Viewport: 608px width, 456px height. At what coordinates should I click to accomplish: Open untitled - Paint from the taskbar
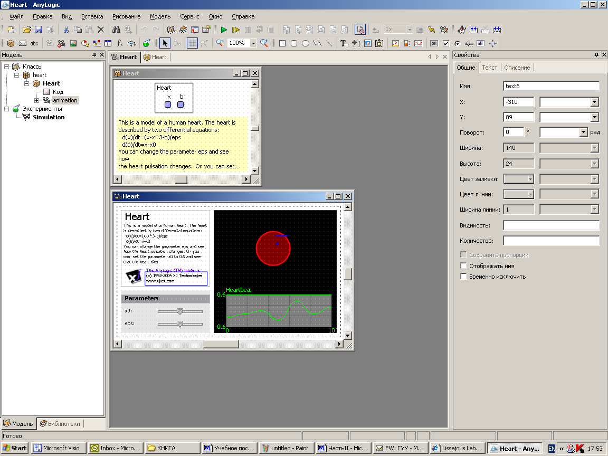tap(286, 448)
